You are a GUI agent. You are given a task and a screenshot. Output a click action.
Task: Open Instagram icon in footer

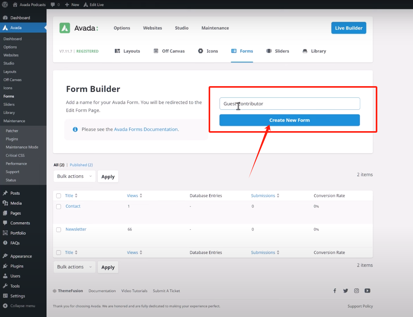356,291
